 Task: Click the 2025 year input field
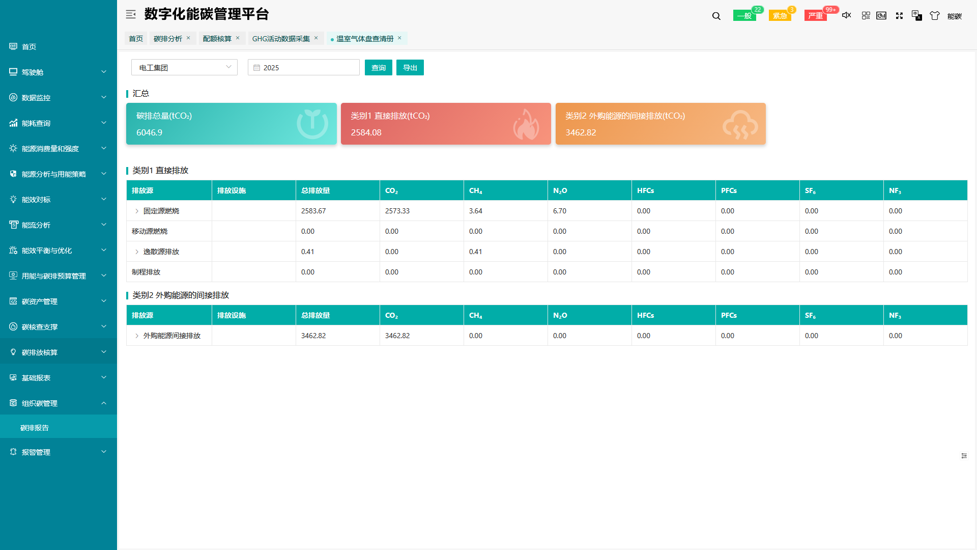(303, 67)
